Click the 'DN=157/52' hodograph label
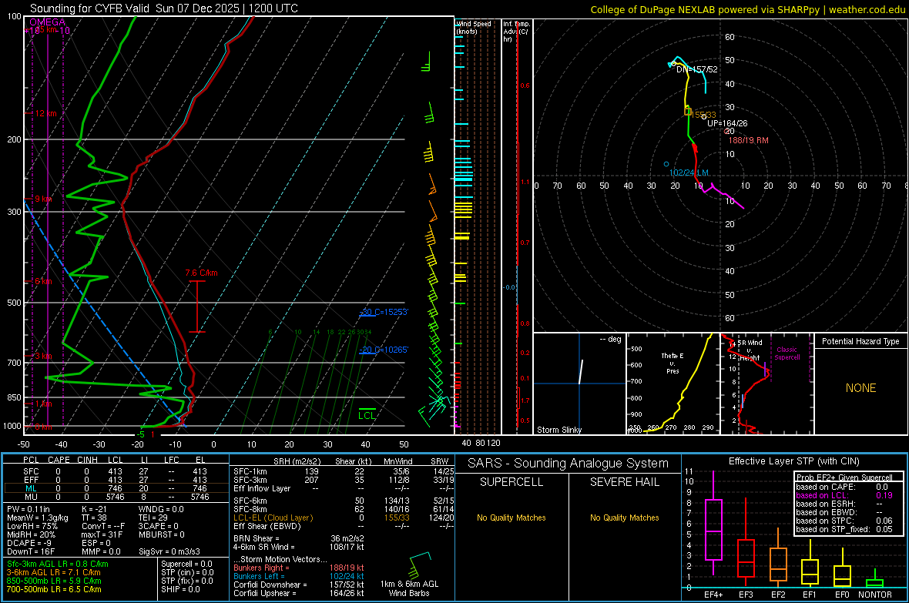This screenshot has height=603, width=909. click(697, 69)
